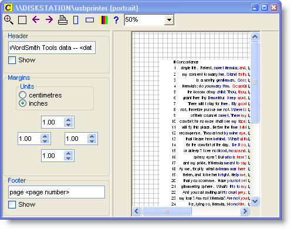The height and width of the screenshot is (229, 291).
Task: Open help with the question mark icon
Action: (116, 20)
